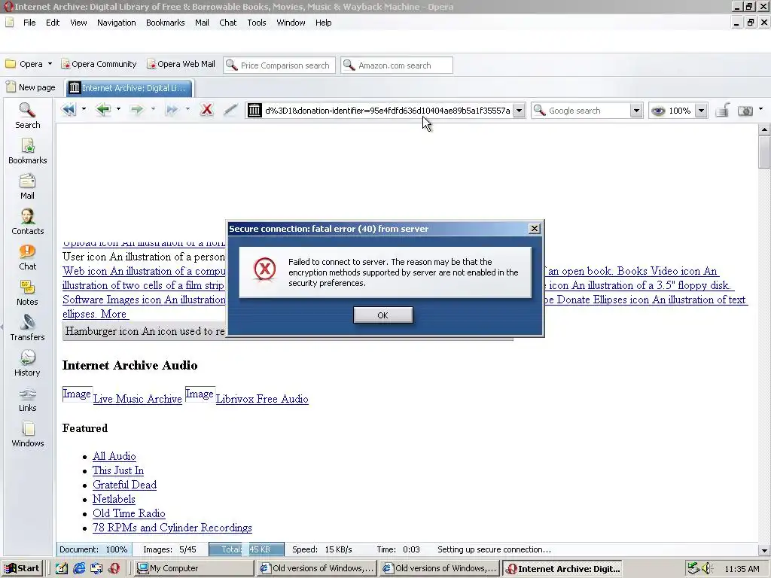The image size is (771, 578).
Task: Click the New page button
Action: (31, 87)
